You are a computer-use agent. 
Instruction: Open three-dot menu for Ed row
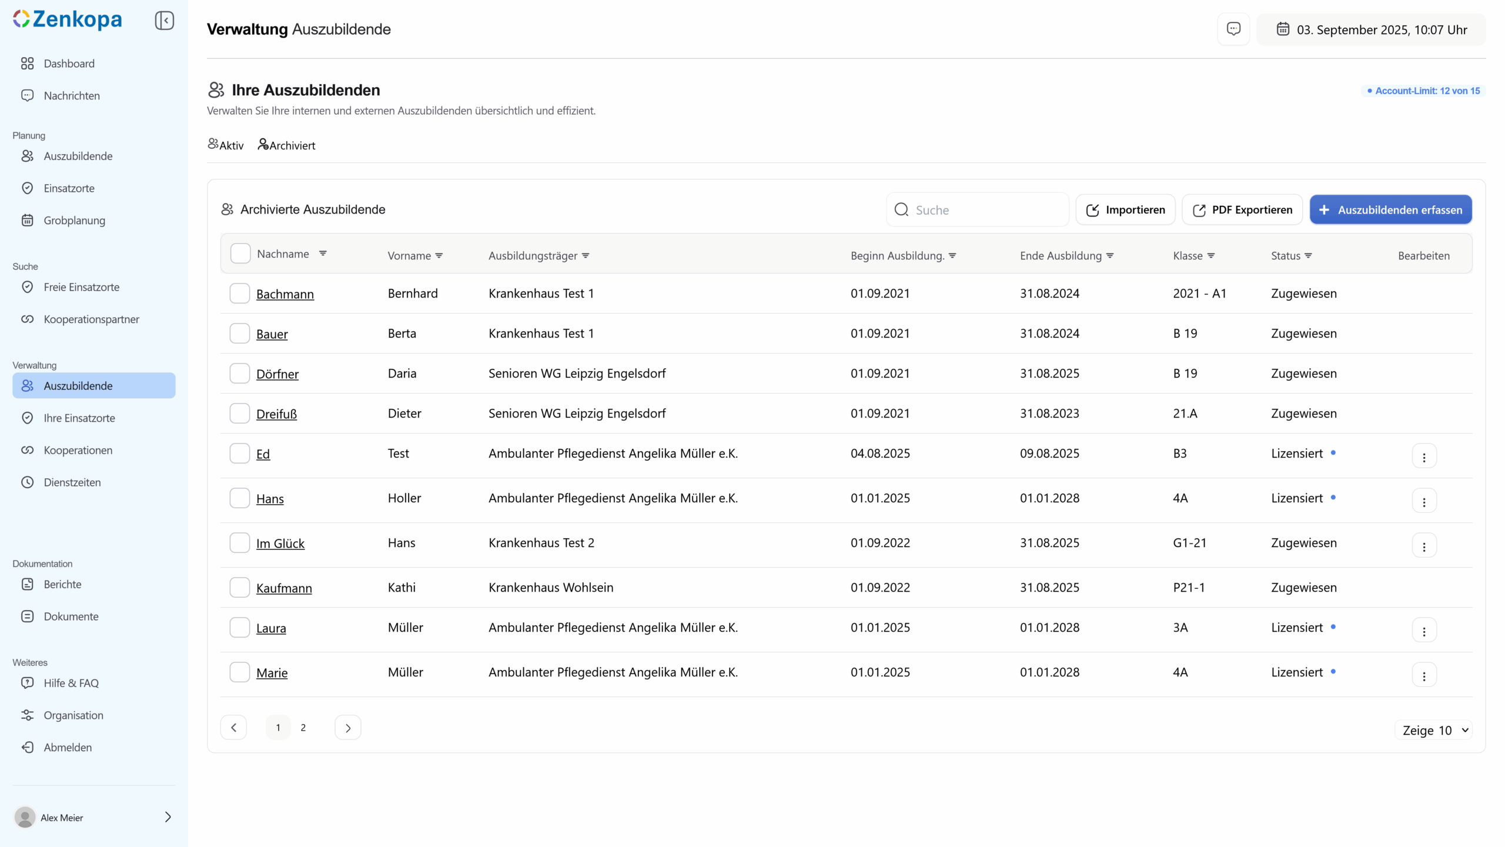[1423, 456]
